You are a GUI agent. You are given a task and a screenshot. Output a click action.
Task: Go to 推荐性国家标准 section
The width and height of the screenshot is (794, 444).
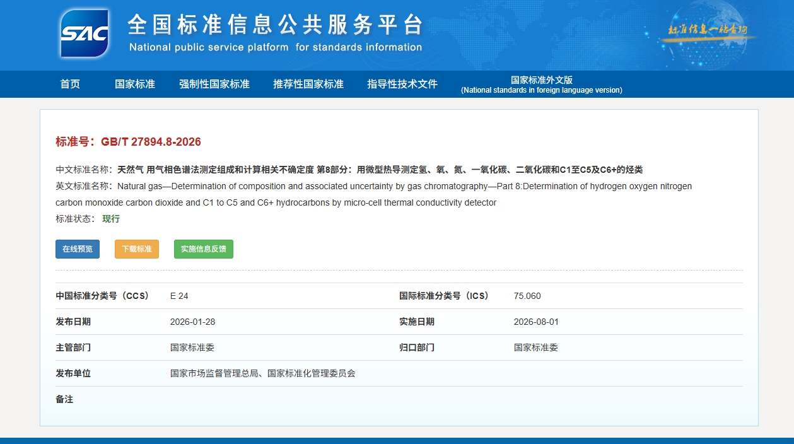click(x=308, y=85)
